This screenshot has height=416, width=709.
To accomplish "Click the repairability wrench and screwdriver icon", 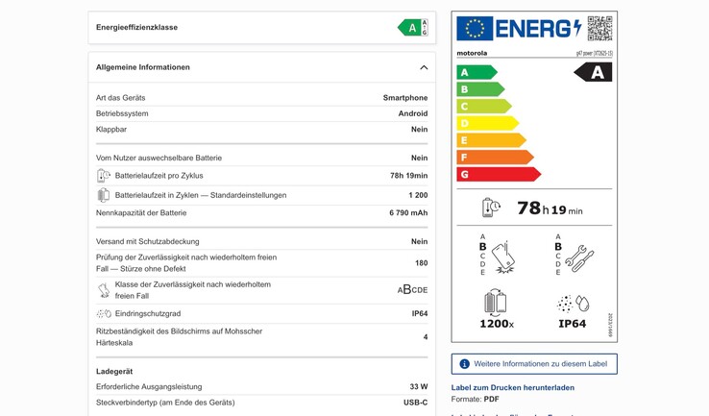I will point(579,258).
